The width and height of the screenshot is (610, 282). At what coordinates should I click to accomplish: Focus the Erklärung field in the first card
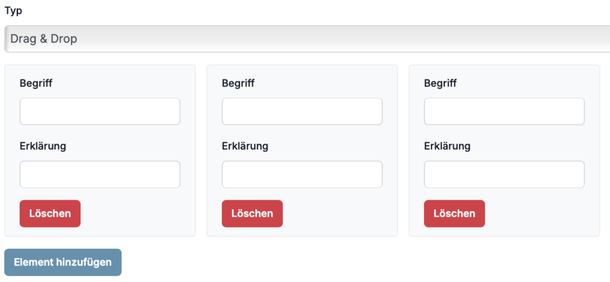point(100,174)
